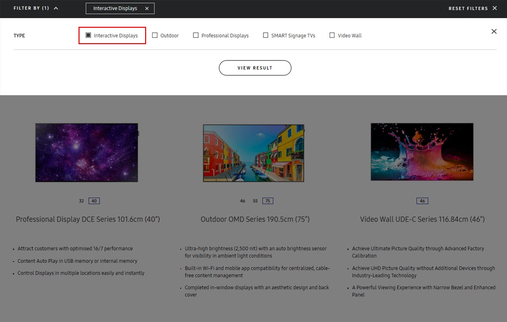Select size 46 for Outdoor OMD Series

(x=243, y=200)
